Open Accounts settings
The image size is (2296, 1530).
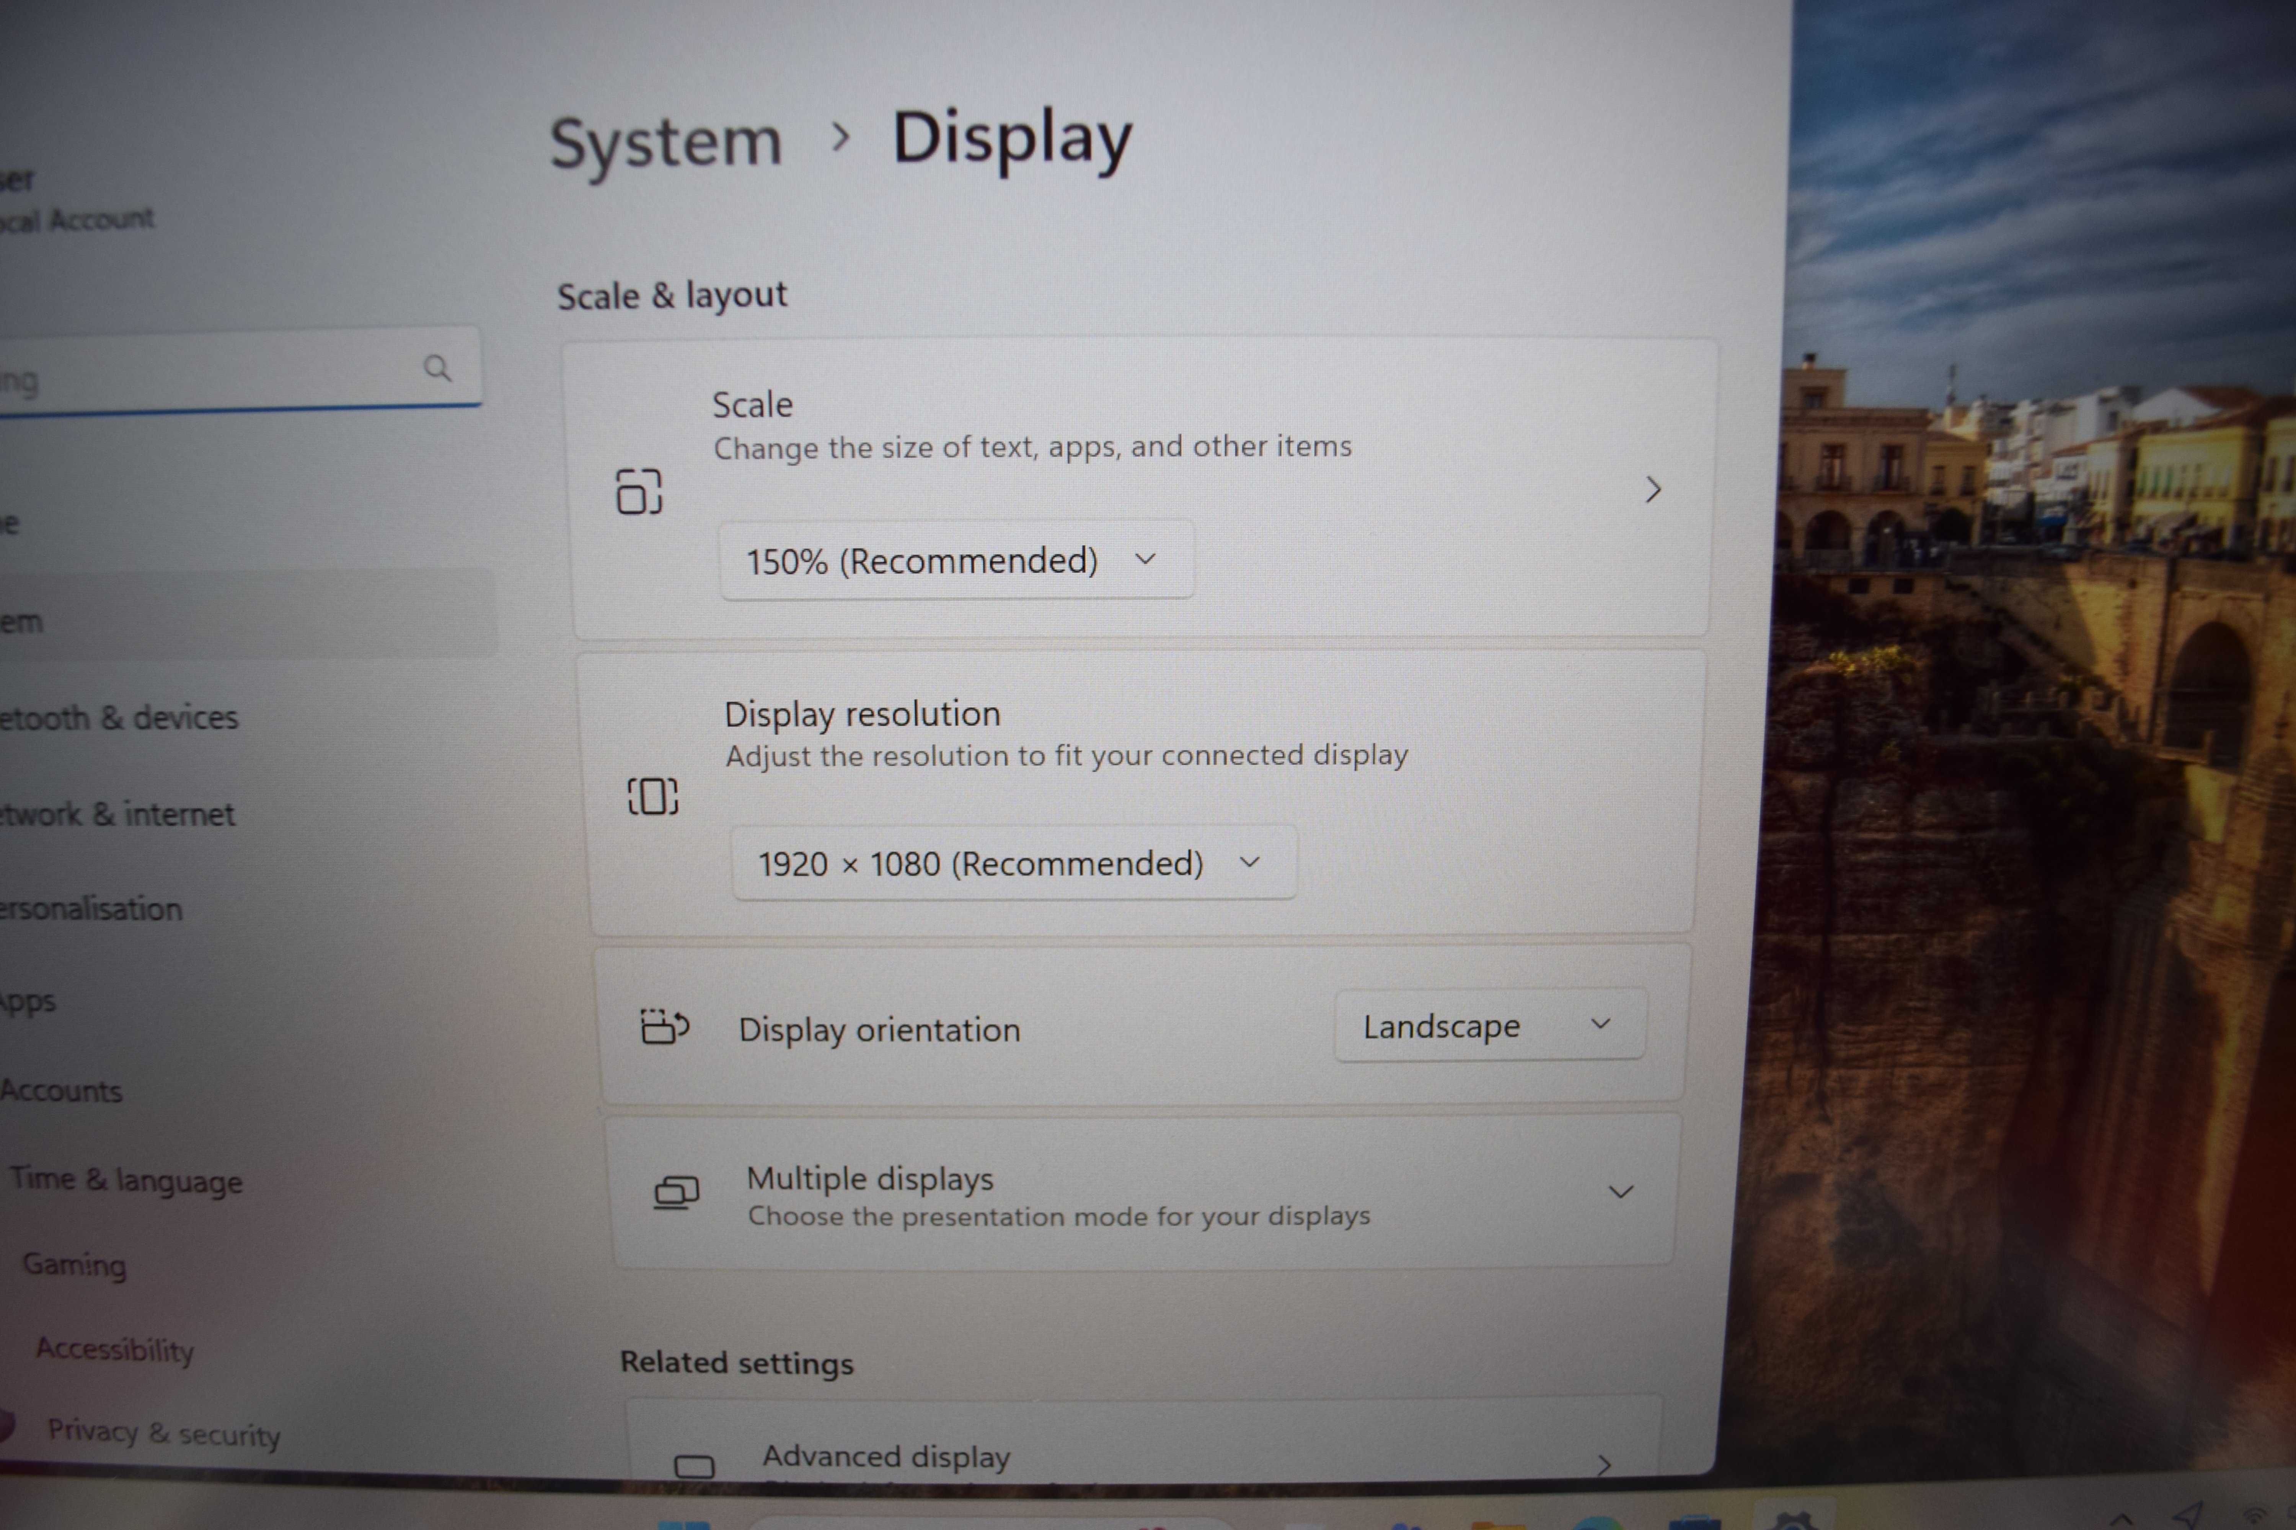(x=62, y=1091)
